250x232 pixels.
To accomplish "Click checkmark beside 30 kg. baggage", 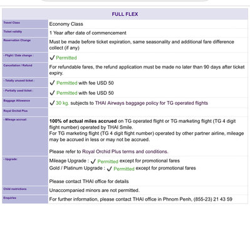I will point(52,103).
